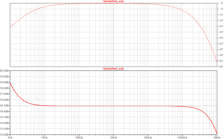
Task: Select the 17.5dB magnitude axis label
Action: 4,94
